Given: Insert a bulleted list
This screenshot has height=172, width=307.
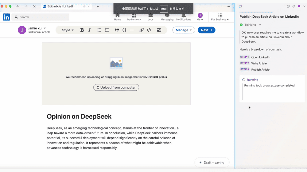Looking at the screenshot, I should (x=99, y=30).
